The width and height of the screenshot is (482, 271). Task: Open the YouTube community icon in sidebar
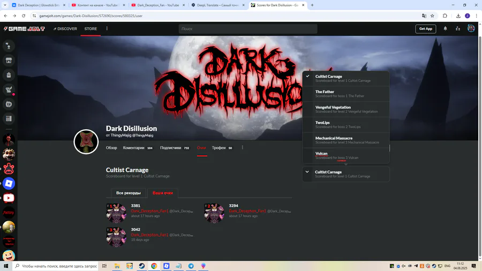tap(9, 198)
